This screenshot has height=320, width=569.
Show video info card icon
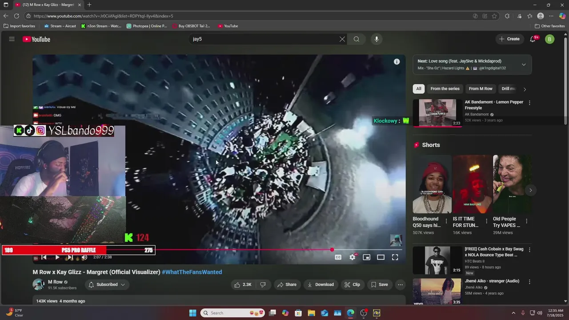[397, 62]
